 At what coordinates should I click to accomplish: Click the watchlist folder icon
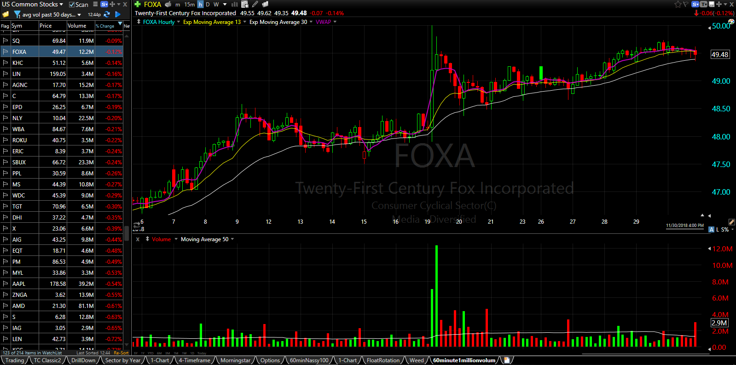(x=6, y=14)
